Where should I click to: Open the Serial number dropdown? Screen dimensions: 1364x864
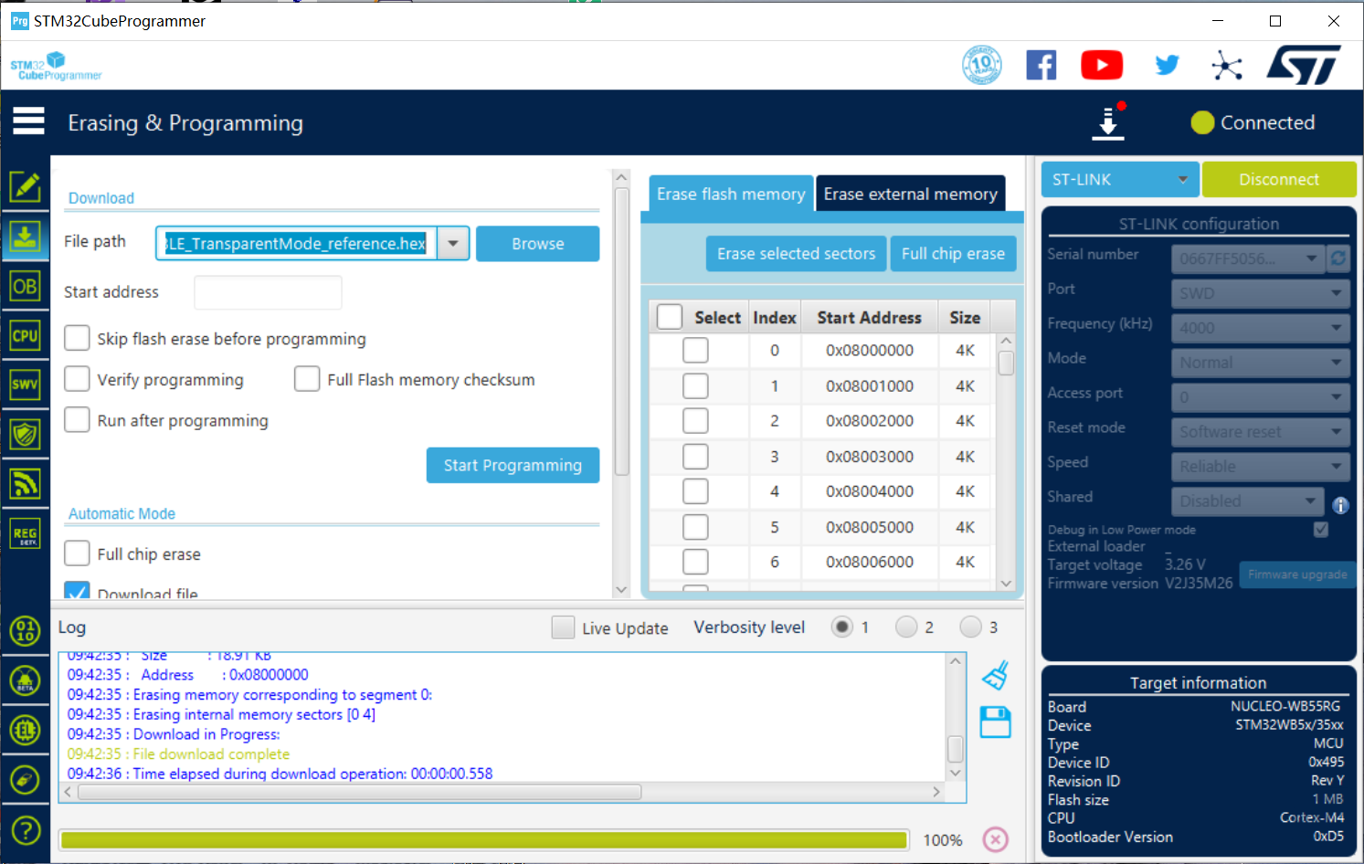[1249, 258]
